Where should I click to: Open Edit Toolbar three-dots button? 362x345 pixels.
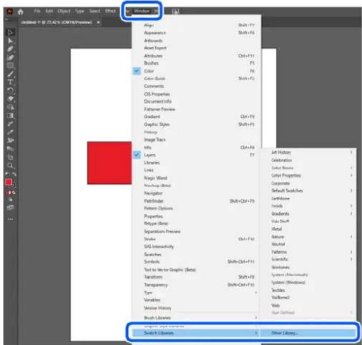pyautogui.click(x=10, y=219)
